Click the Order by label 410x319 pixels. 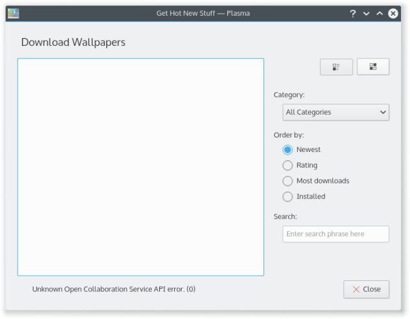click(289, 135)
